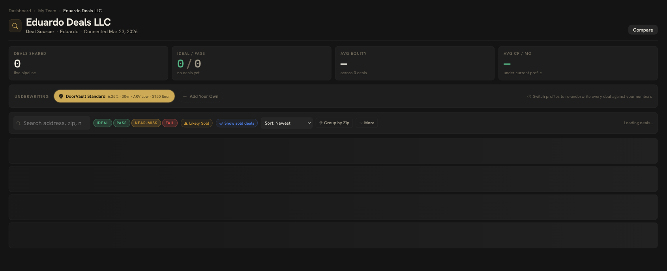This screenshot has width=667, height=271.
Task: Click 'under current profile' text
Action: (x=523, y=73)
